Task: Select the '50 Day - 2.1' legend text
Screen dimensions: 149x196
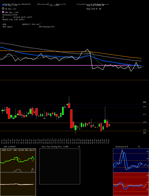Action: tap(10, 9)
